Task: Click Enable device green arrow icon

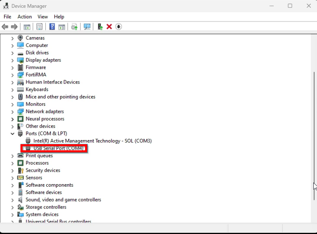Action: pyautogui.click(x=100, y=27)
